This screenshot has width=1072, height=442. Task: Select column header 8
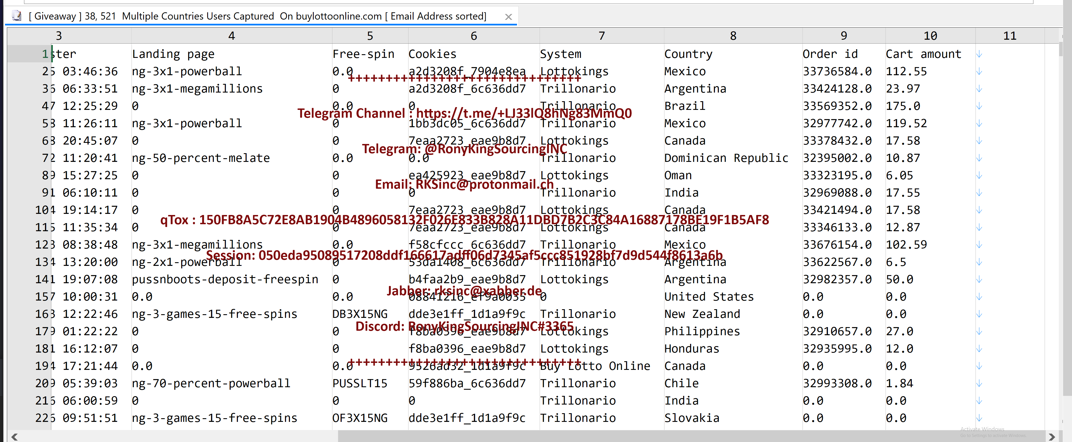tap(733, 36)
